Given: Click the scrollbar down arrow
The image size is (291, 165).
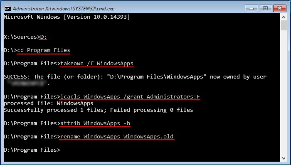Looking at the screenshot, I should 284,158.
